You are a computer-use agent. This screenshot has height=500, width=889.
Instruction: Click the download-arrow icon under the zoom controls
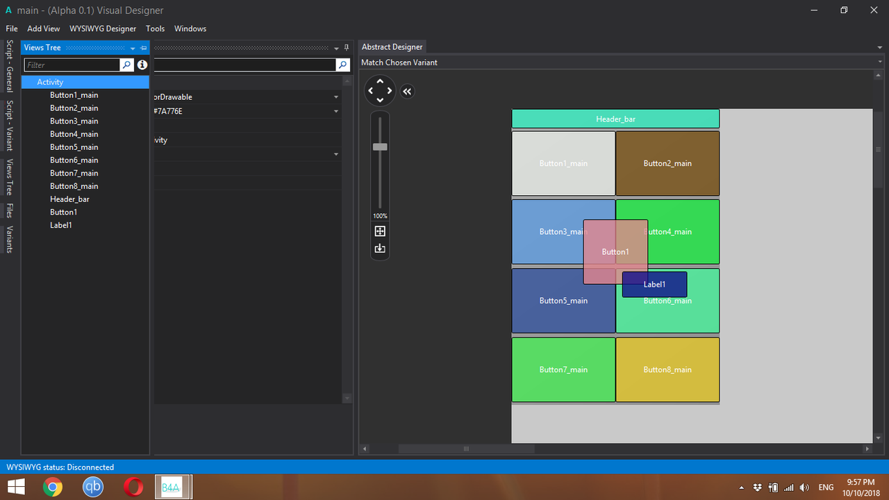coord(380,249)
